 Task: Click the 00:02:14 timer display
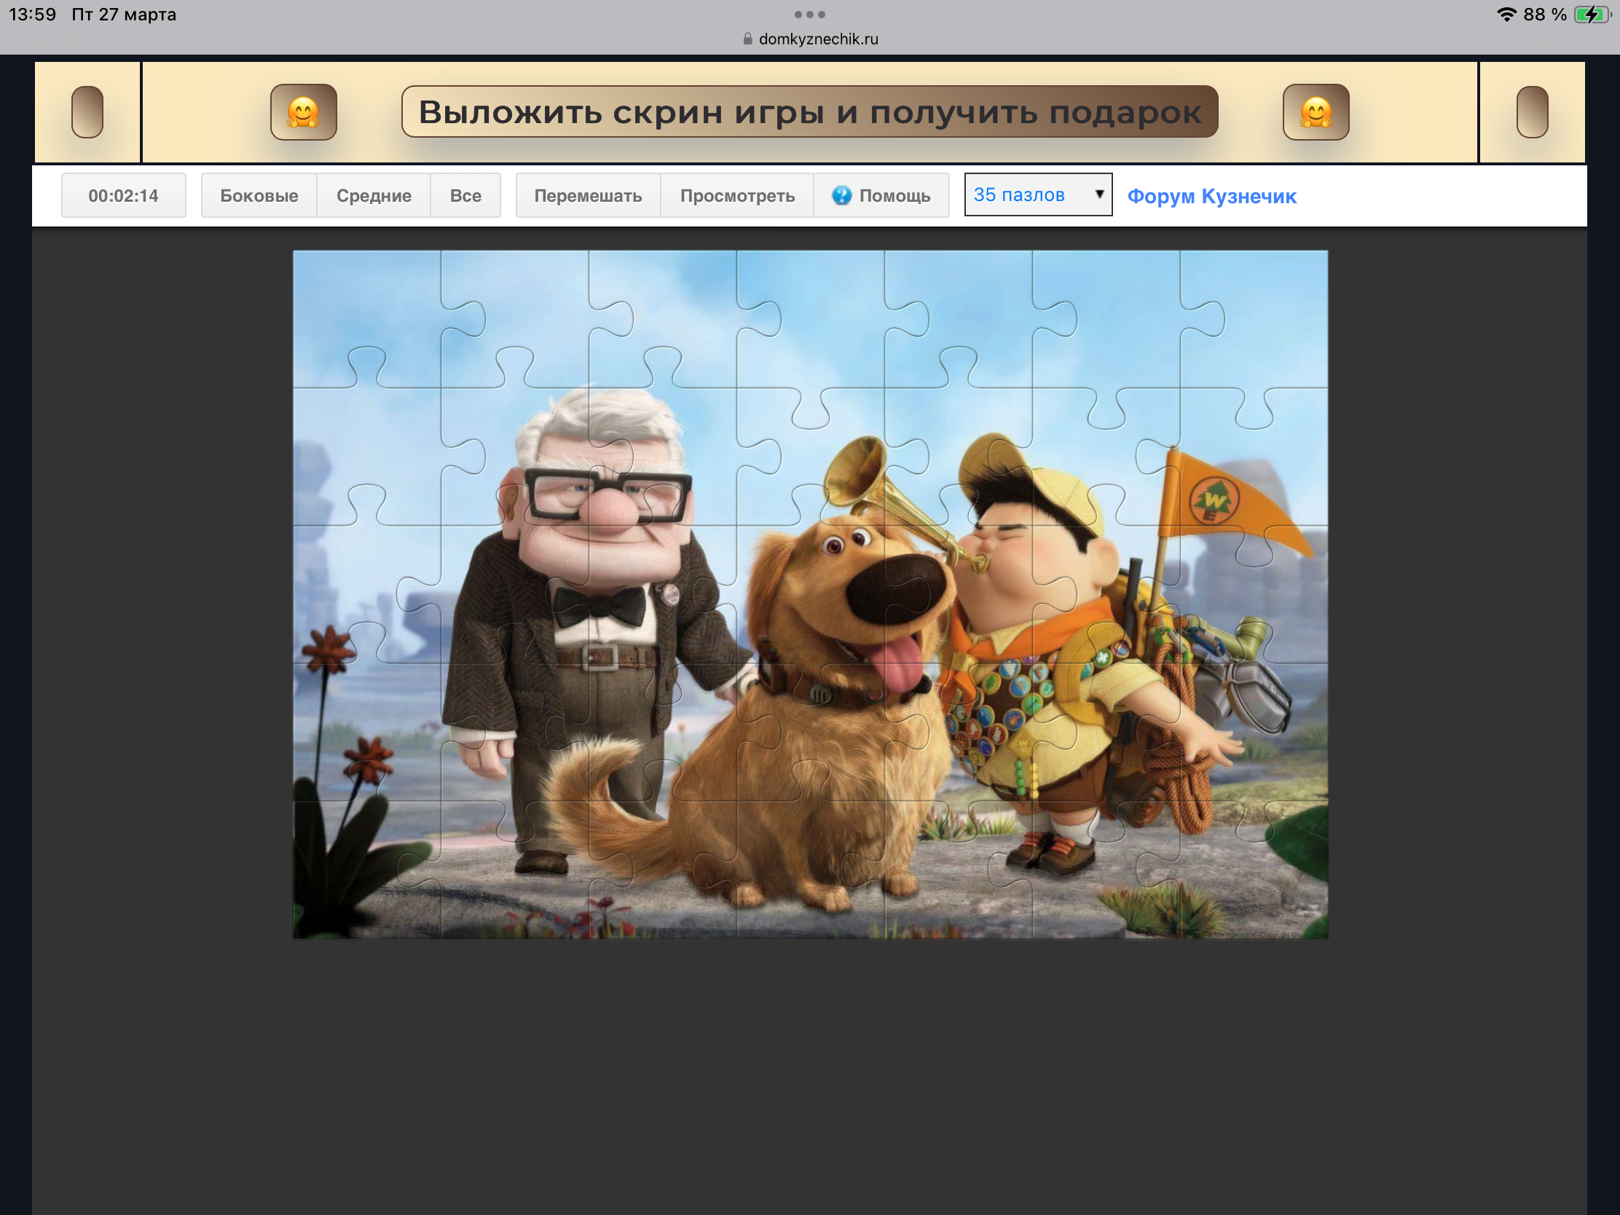tap(123, 195)
